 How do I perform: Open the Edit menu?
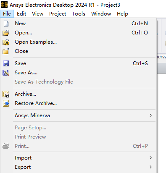click(21, 14)
